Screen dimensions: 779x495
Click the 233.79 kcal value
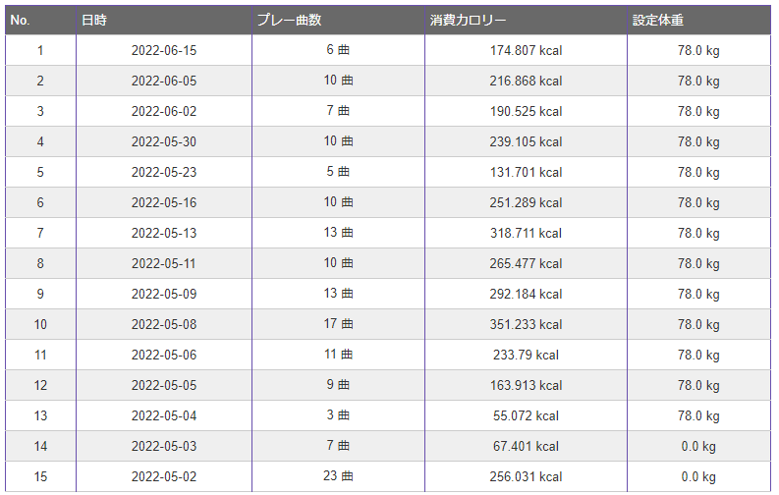pyautogui.click(x=527, y=355)
